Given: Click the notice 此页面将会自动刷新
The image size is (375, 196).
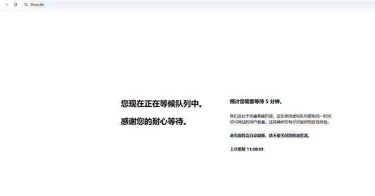Looking at the screenshot, I should (x=270, y=136).
